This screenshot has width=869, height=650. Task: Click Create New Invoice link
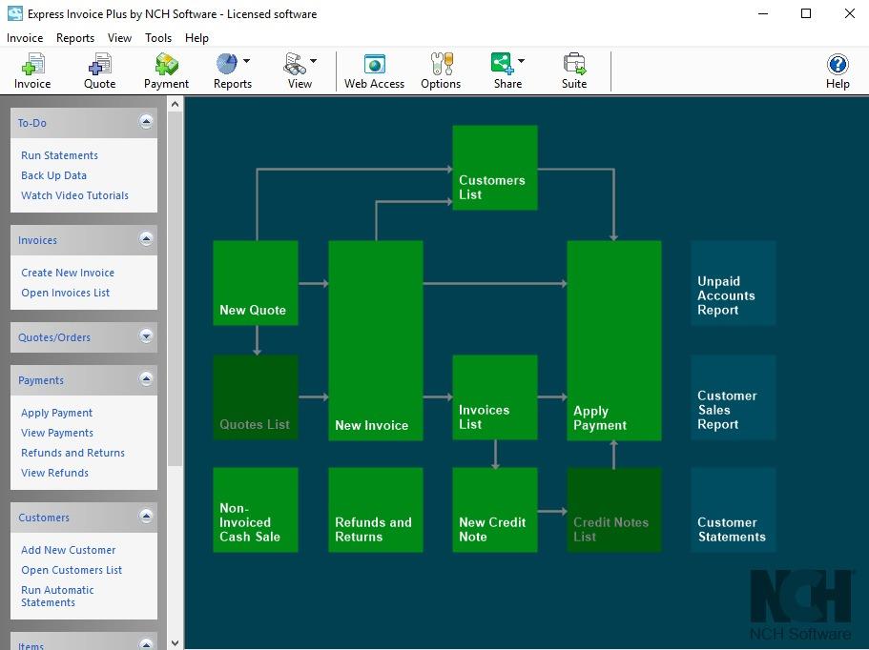click(68, 273)
